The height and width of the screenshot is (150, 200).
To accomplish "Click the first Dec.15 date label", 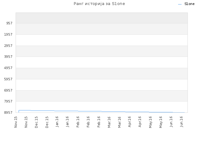I will [36, 122].
